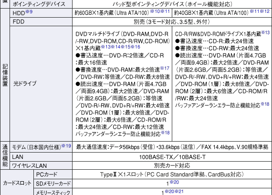Click the メモリースティック row label

[53, 192]
